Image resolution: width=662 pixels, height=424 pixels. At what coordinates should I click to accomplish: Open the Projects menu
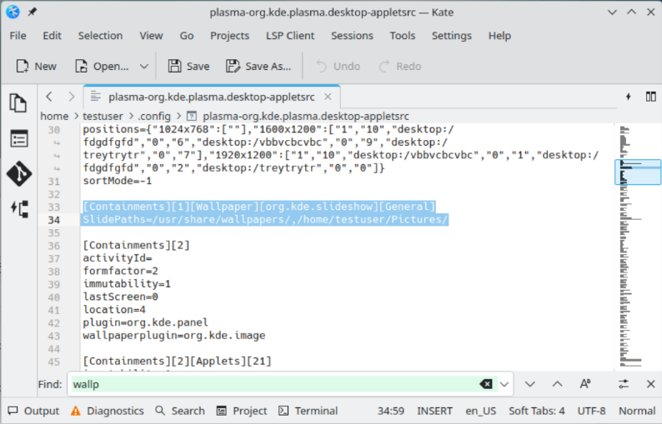229,36
